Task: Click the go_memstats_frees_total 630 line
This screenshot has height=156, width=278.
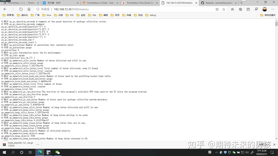Action: pos(17,89)
